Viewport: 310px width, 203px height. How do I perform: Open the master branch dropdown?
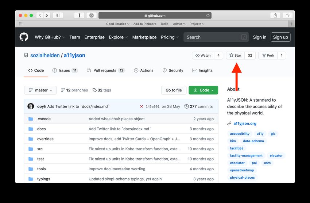click(x=40, y=90)
